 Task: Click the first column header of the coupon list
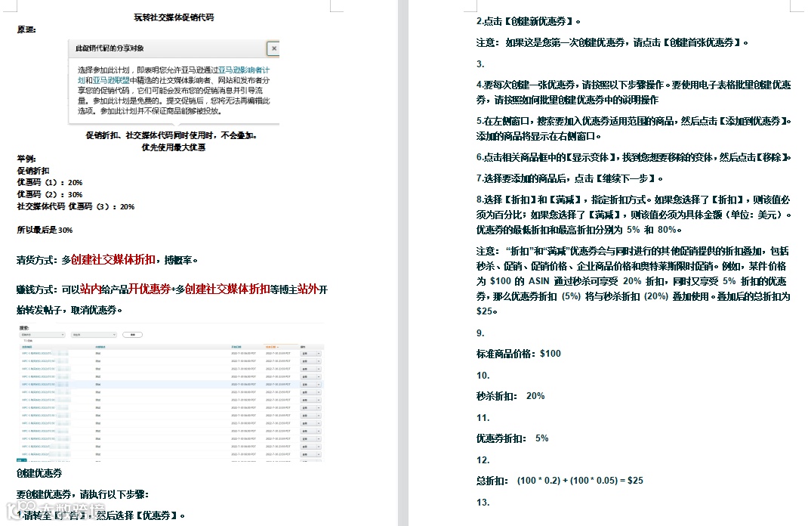click(x=26, y=346)
